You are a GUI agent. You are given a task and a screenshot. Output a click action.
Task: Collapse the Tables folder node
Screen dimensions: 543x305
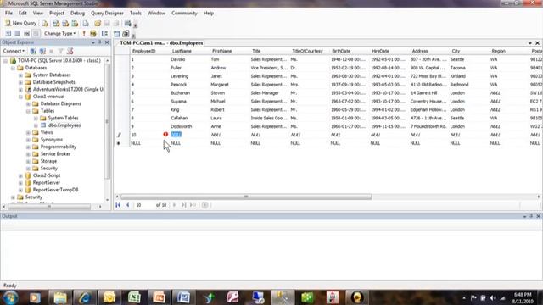click(x=28, y=111)
